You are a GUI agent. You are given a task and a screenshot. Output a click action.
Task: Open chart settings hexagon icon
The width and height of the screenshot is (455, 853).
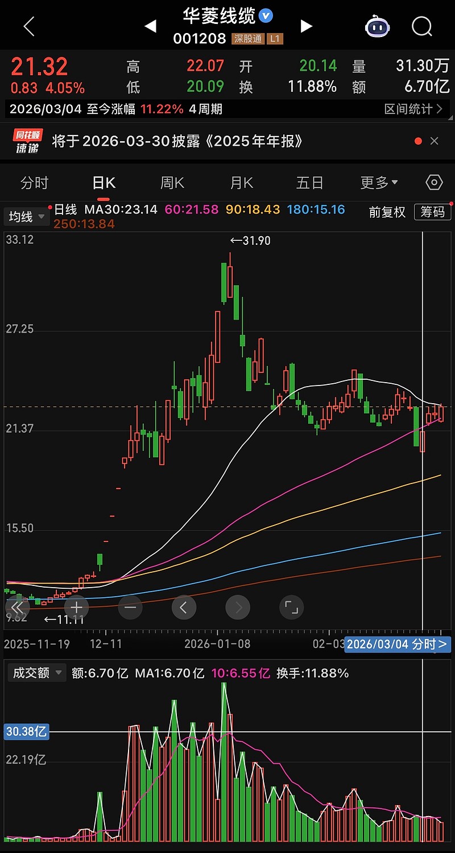click(434, 182)
